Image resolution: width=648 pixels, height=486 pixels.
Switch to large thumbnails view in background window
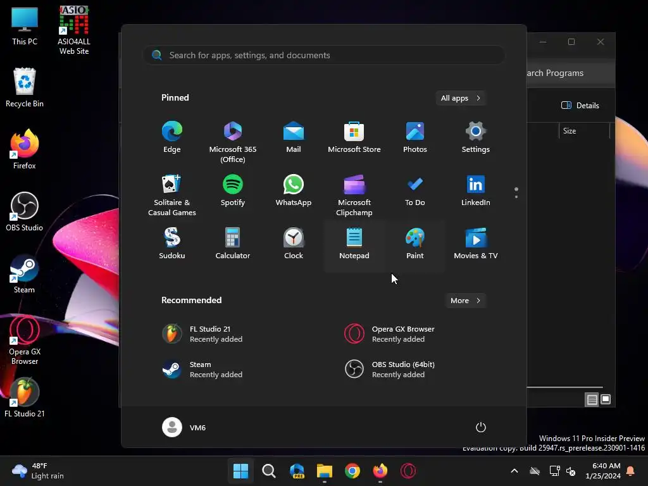click(606, 399)
